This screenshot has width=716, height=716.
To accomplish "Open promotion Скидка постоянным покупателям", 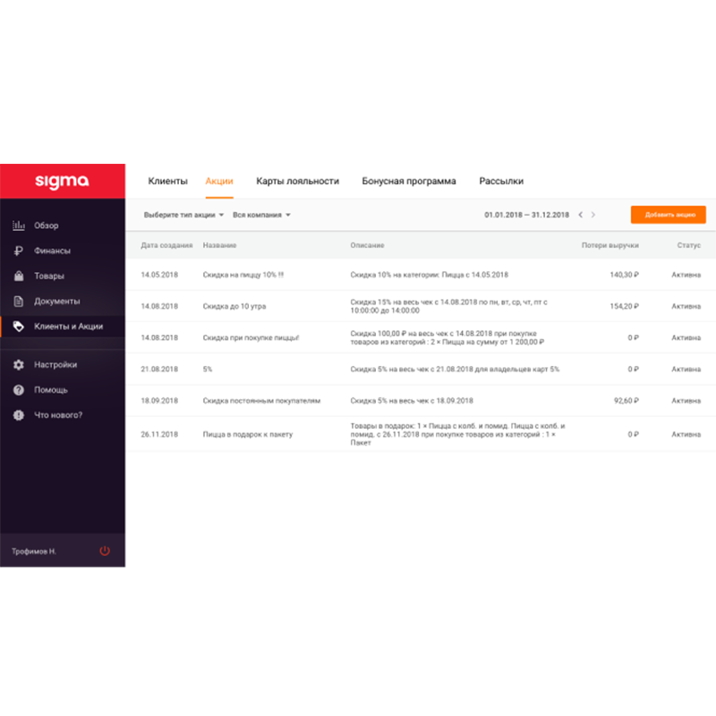I will pos(261,400).
